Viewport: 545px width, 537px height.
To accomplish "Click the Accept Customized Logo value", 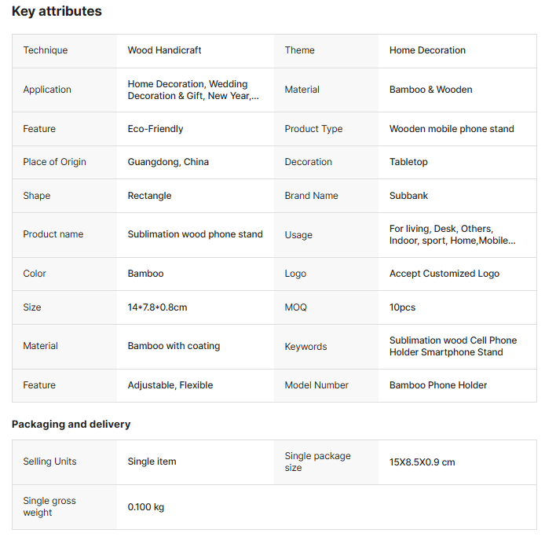I will (444, 274).
